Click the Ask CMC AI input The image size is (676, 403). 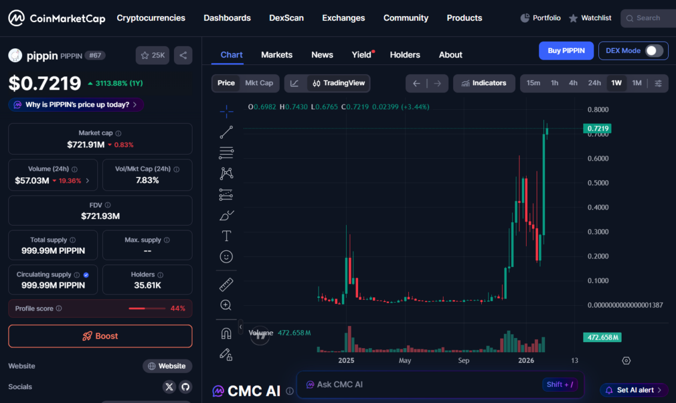coord(440,384)
